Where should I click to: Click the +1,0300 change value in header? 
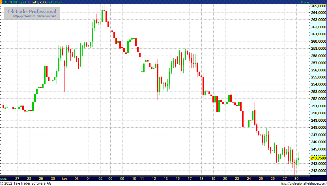(55, 2)
